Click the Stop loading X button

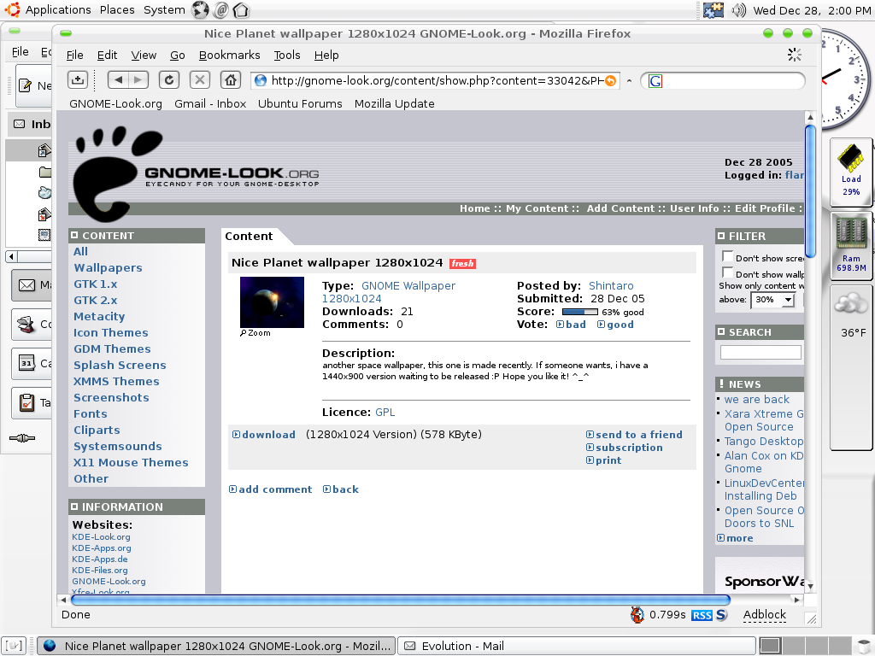click(199, 80)
